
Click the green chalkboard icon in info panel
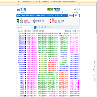click(18, 21)
